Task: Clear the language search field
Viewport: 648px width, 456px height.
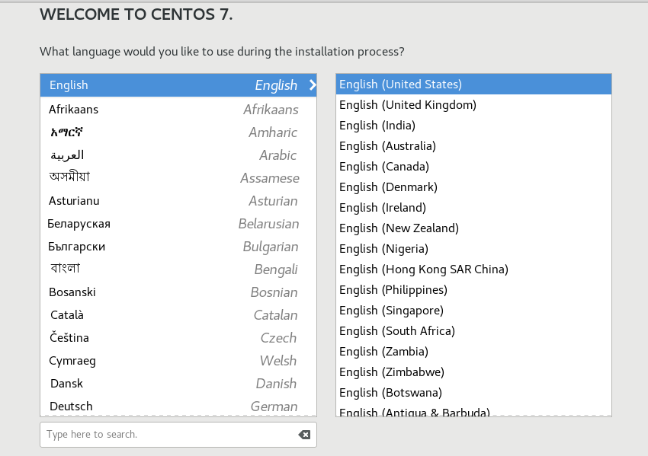Action: [303, 435]
